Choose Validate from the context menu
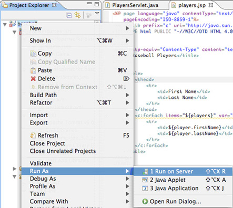Viewport: 233px width, 208px height. (77, 163)
